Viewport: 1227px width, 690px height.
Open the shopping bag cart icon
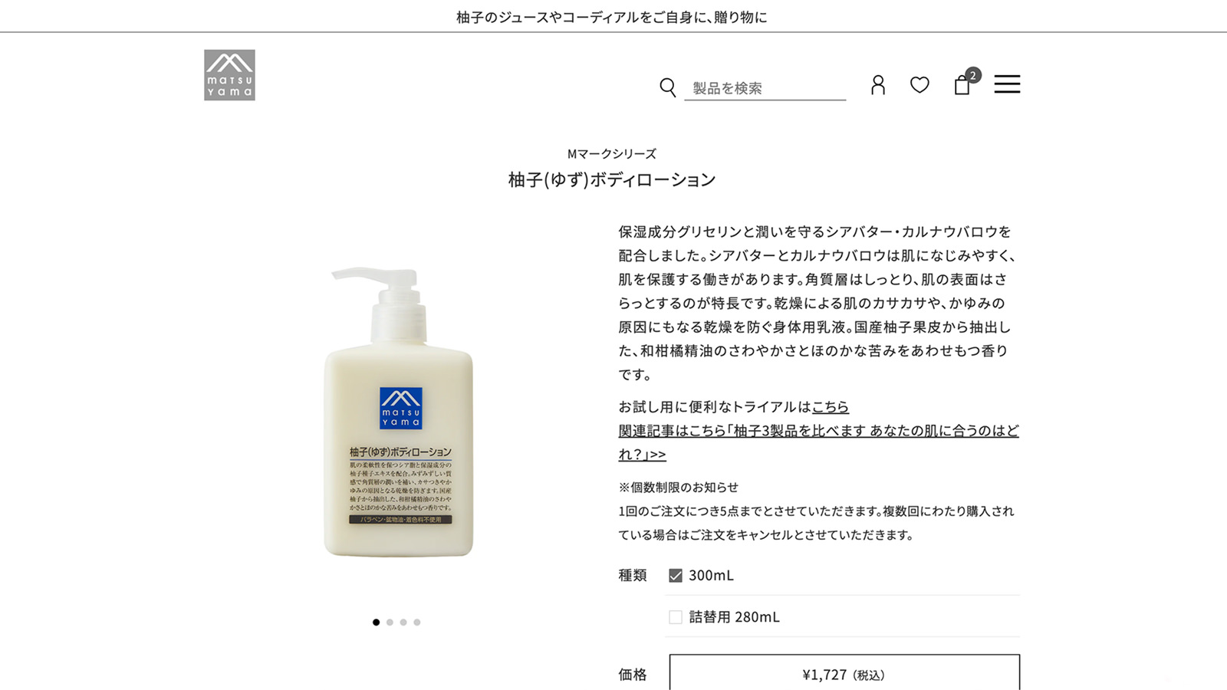coord(962,85)
